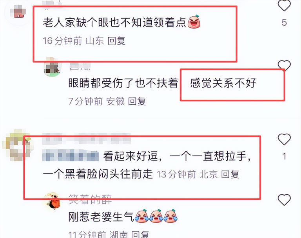The image size is (301, 238).
Task: Tap the like count 1
Action: (284, 156)
